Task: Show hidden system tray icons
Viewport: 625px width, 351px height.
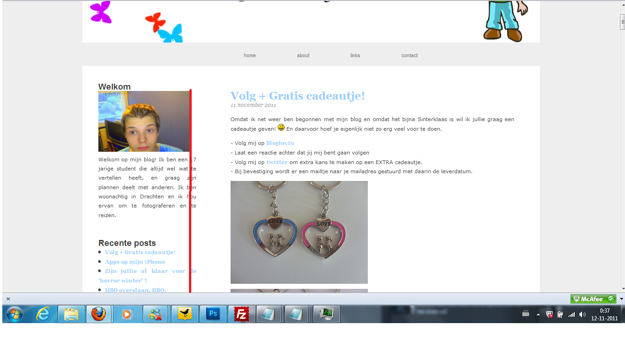Action: click(x=538, y=314)
